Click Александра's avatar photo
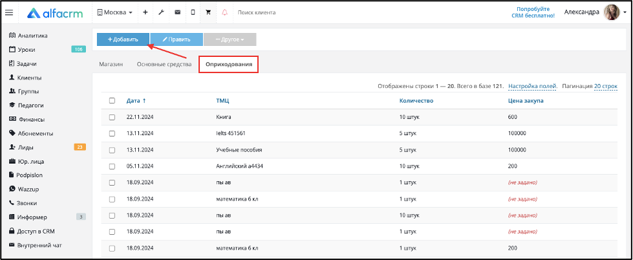 coord(611,12)
